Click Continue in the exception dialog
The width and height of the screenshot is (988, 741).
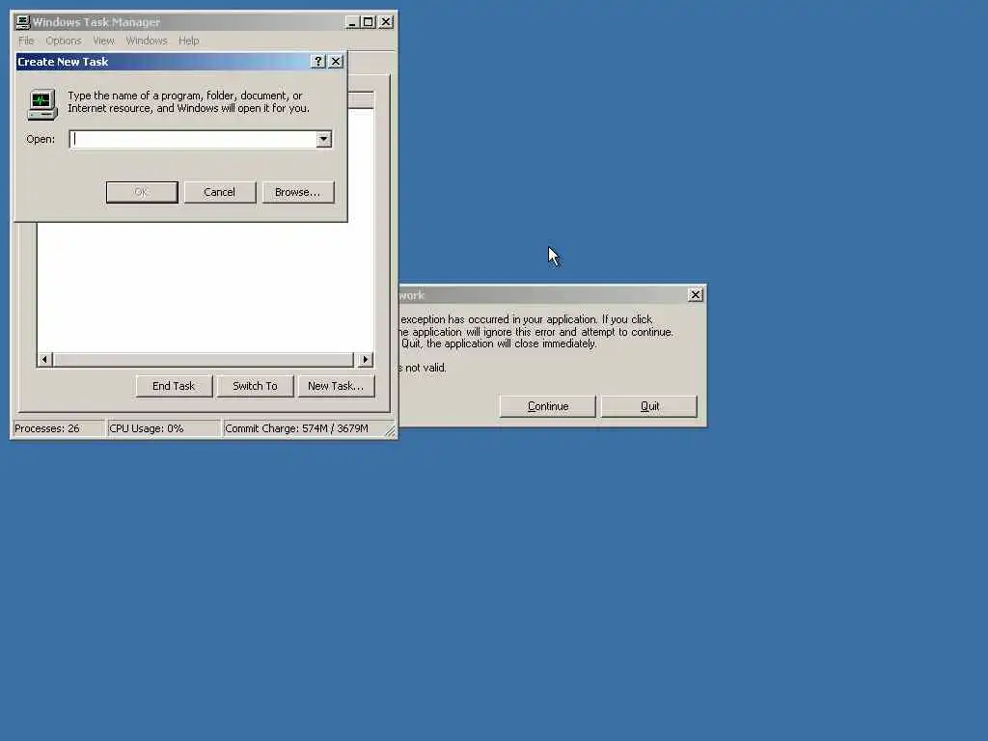548,406
